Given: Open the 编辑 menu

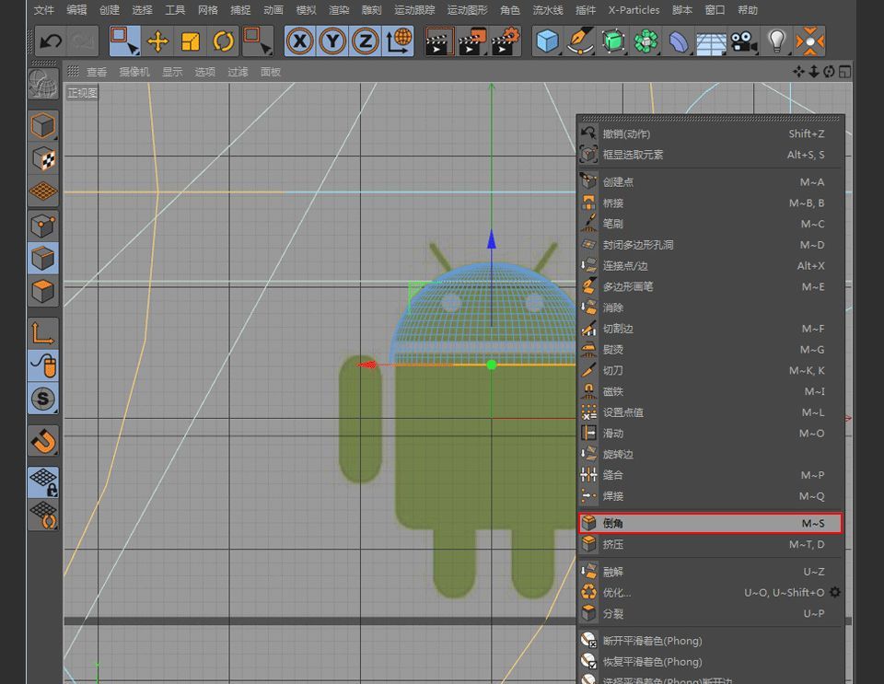Looking at the screenshot, I should (76, 10).
